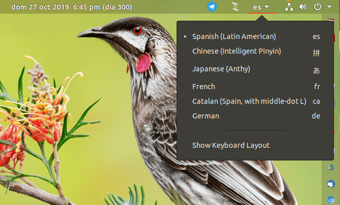Screen dimensions: 340x205
Task: Expand the system menu arrow beside power icon
Action: coord(329,7)
